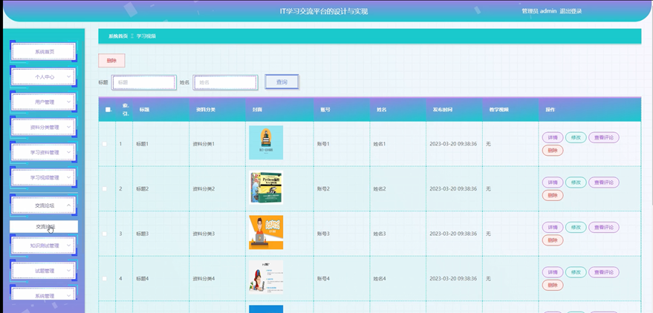
Task: Open the cover thumbnail of 标题1
Action: coord(266,142)
